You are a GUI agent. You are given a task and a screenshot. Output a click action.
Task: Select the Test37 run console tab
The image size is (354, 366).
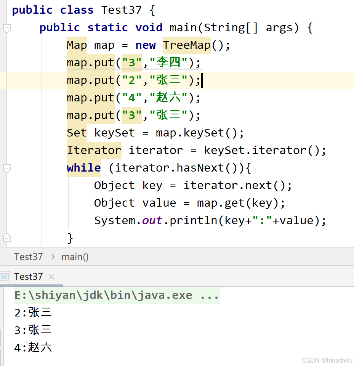pos(29,276)
